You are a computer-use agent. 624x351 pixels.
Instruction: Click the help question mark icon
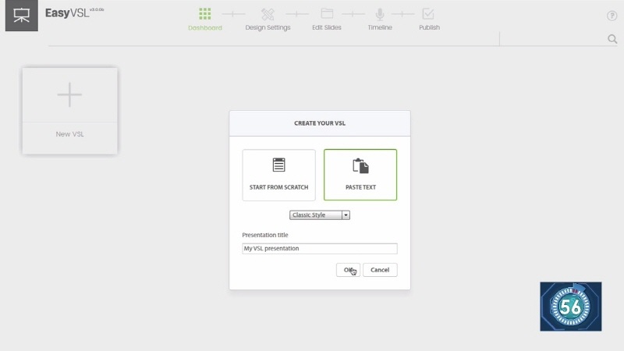612,16
